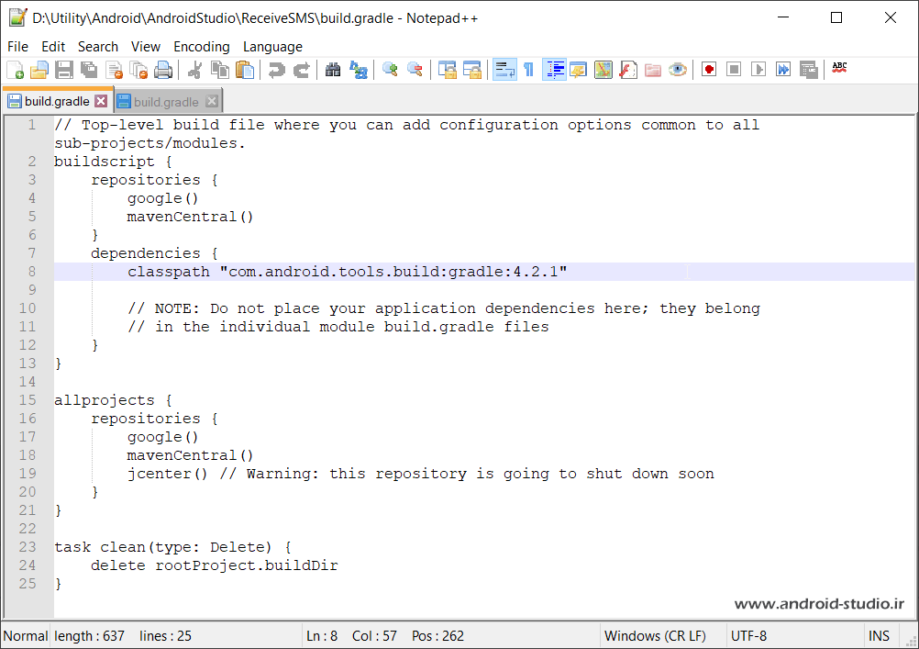Start recording a macro
The width and height of the screenshot is (919, 649).
[x=709, y=69]
